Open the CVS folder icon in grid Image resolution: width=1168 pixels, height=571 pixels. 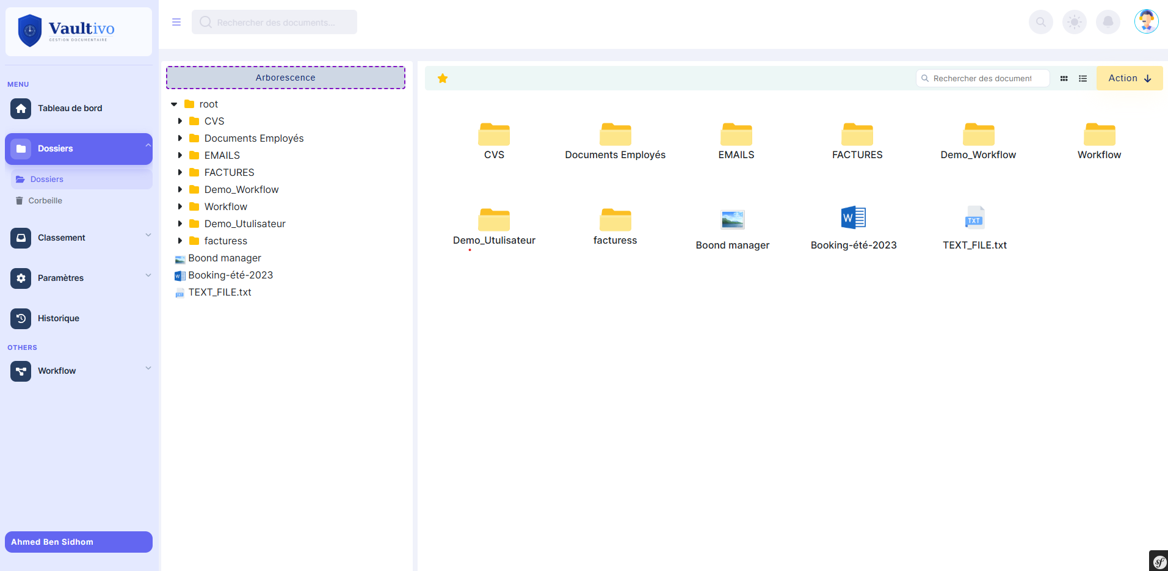point(494,134)
